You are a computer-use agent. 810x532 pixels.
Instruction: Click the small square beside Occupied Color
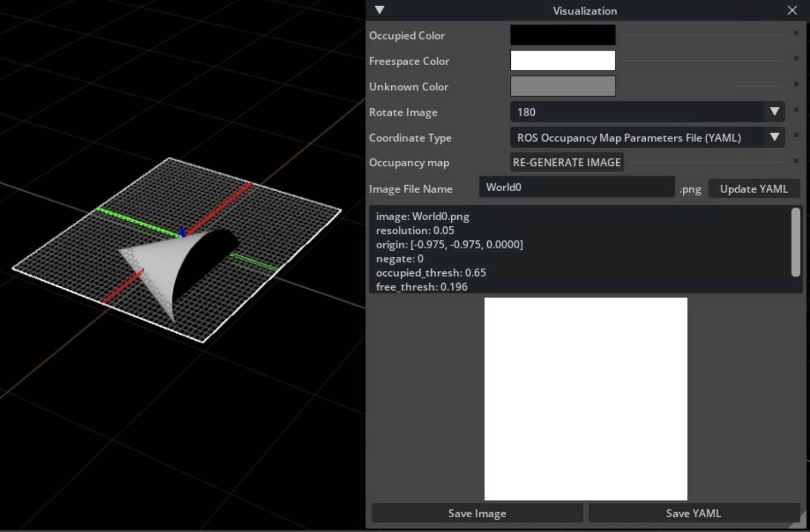(796, 33)
